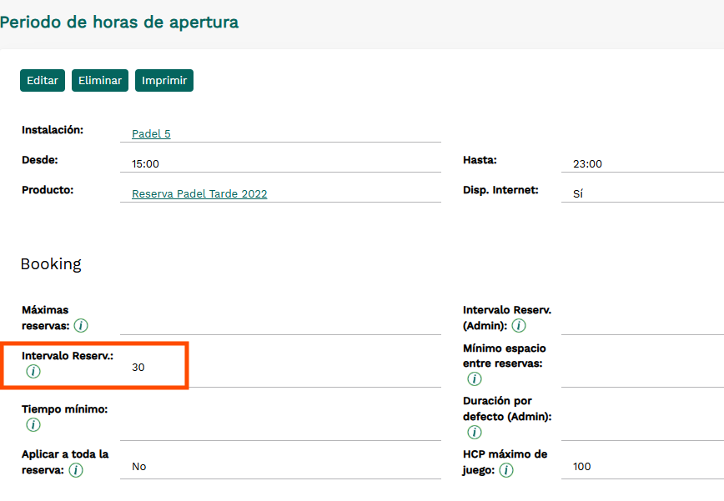Show info for Duración por defecto (Admin)
Viewport: 724px width, 501px height.
(x=475, y=432)
